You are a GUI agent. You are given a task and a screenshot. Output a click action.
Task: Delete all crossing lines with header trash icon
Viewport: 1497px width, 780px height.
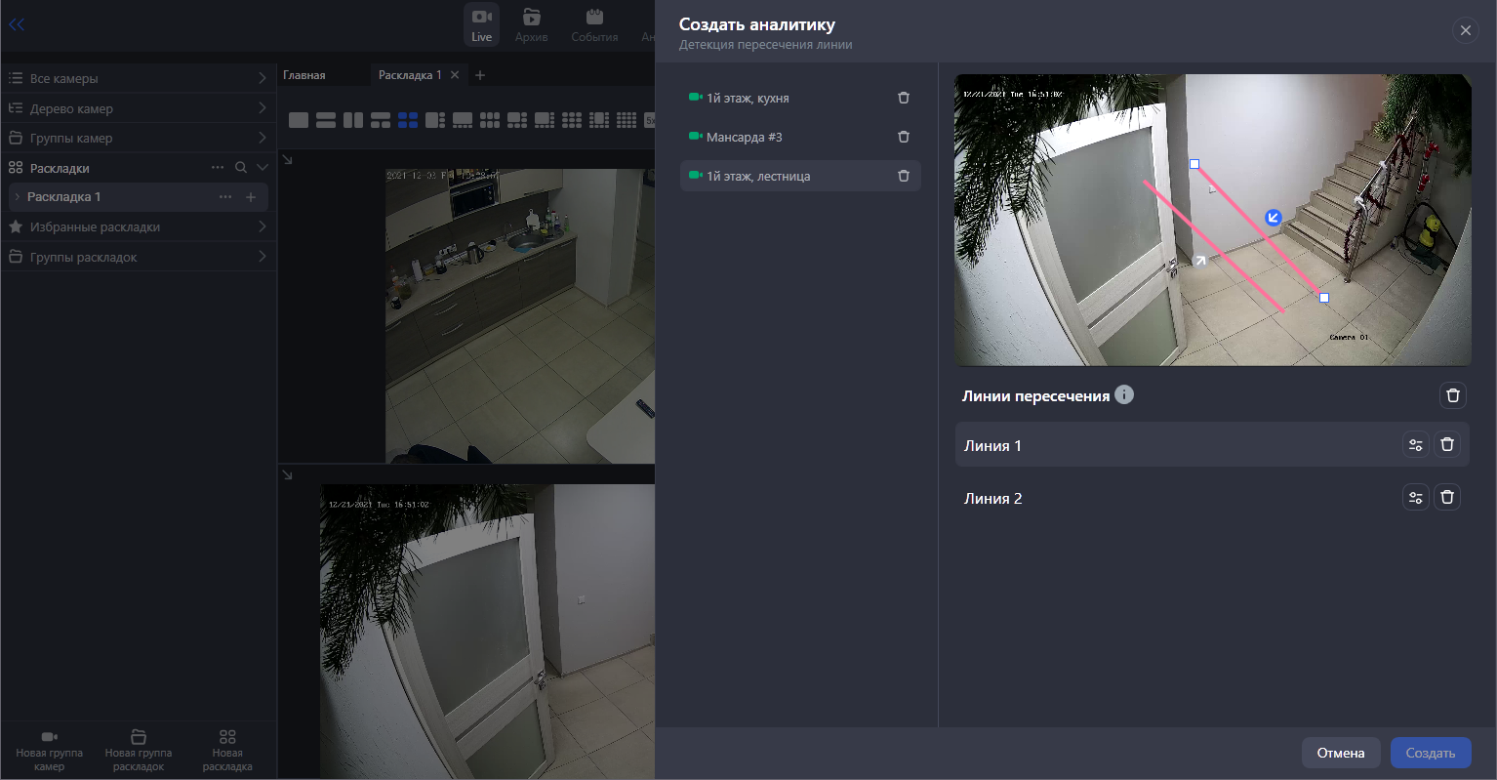[x=1452, y=395]
